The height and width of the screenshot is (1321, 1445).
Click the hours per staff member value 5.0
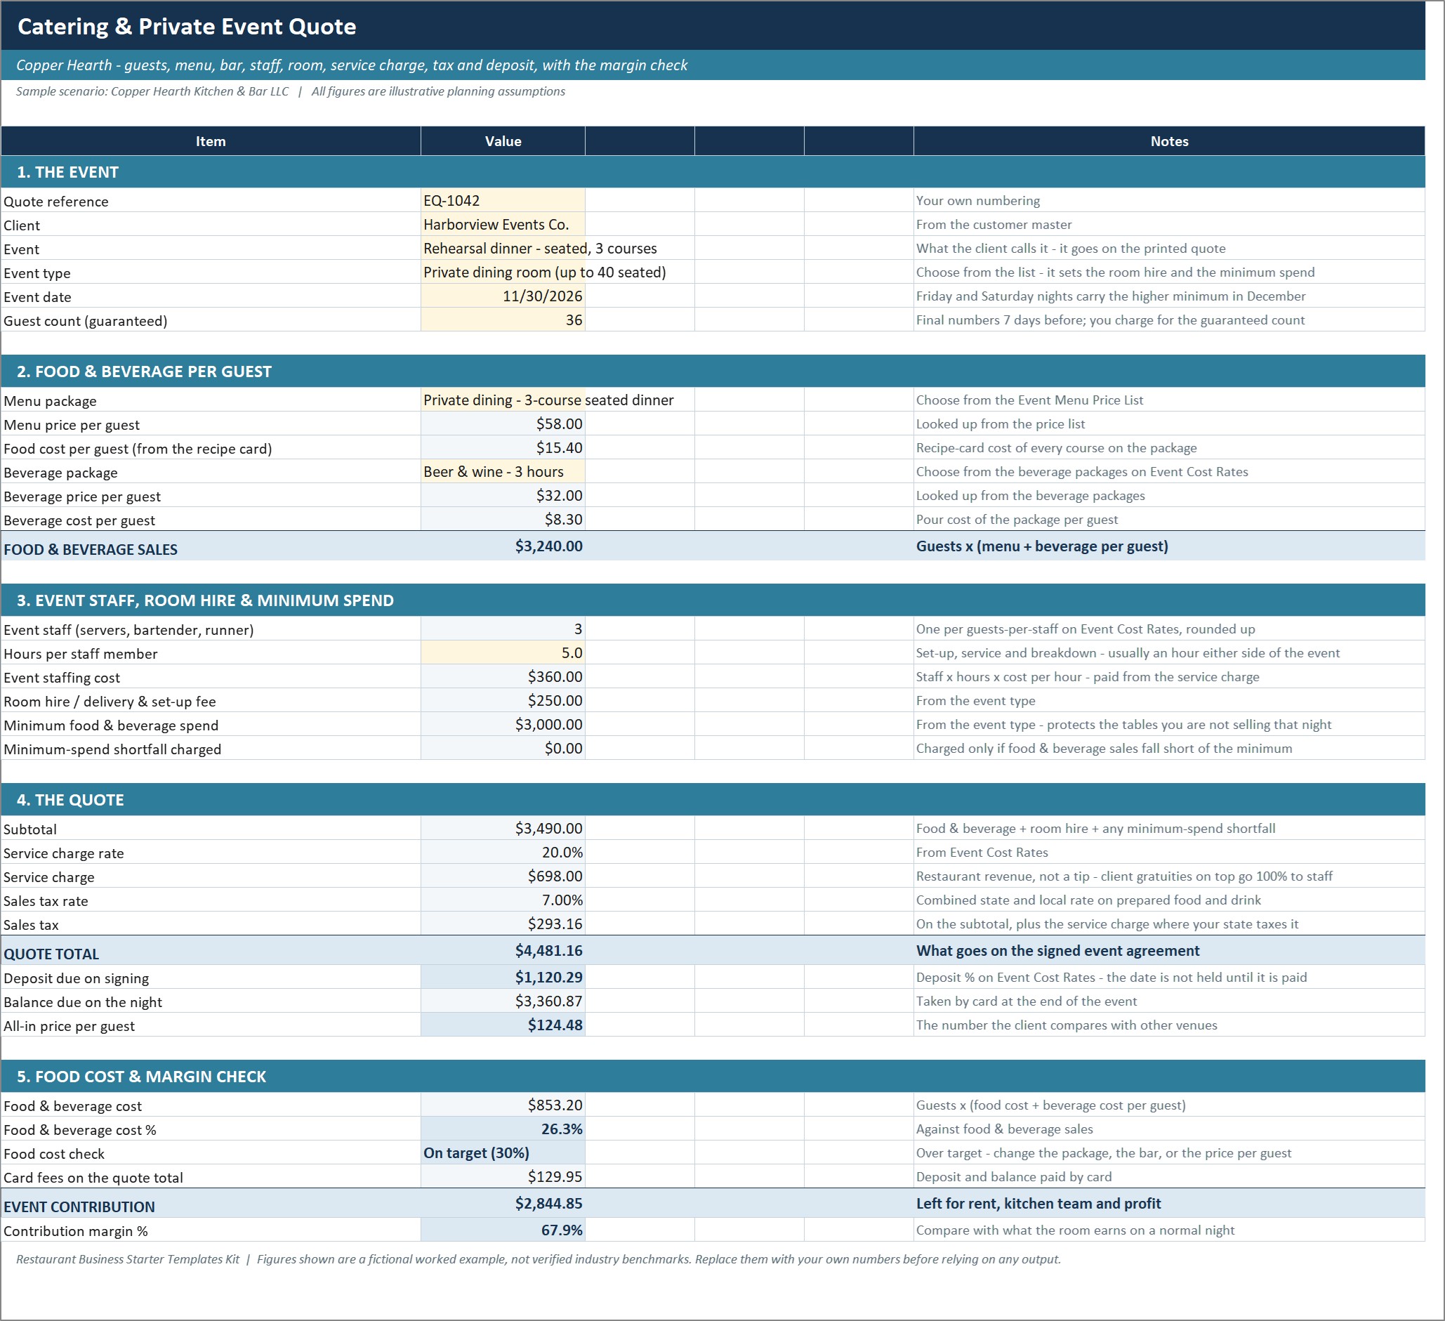coord(503,653)
